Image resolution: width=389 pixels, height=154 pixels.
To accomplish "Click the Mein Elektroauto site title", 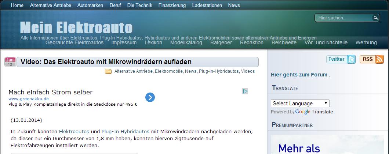I will 76,28.
